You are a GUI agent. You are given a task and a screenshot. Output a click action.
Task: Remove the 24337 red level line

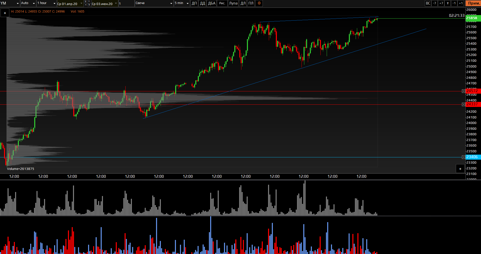464,104
